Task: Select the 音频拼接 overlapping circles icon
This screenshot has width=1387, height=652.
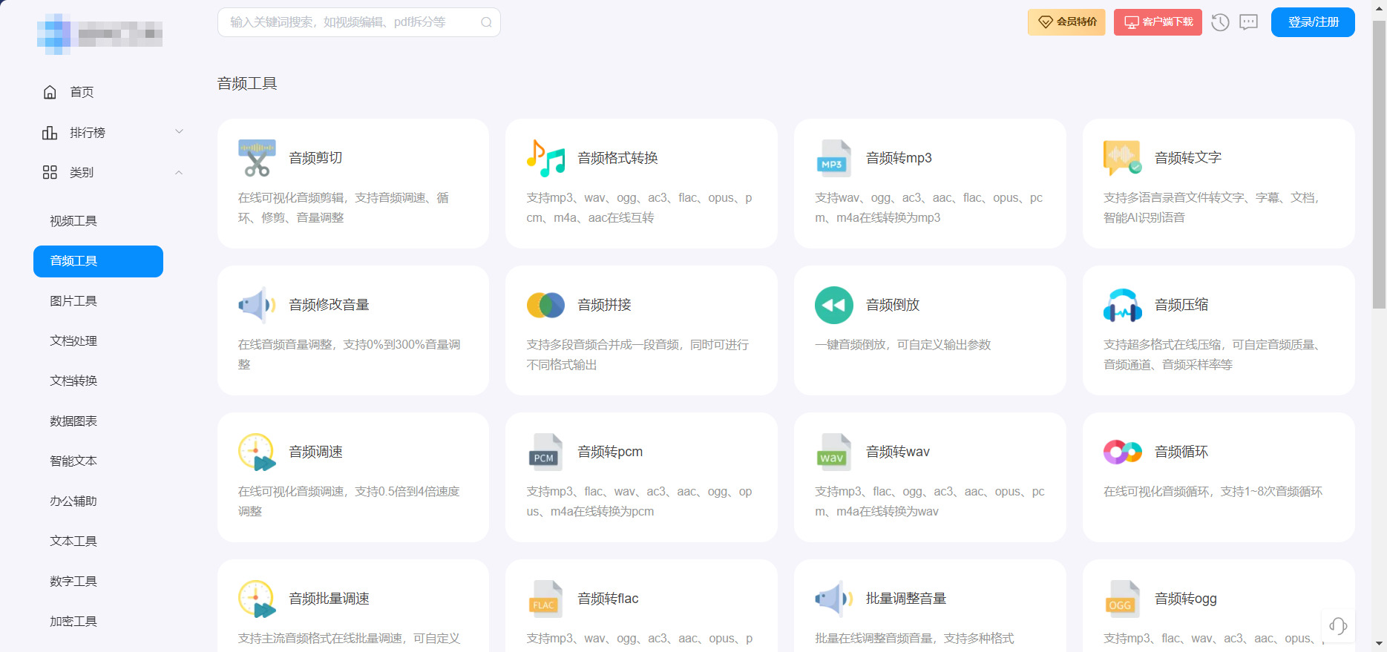Action: (545, 305)
